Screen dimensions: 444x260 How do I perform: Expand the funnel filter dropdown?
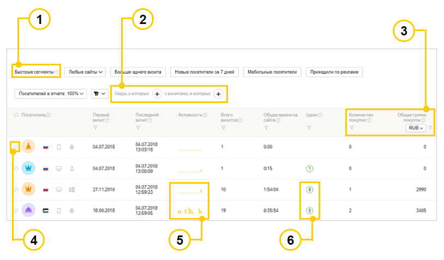(x=99, y=94)
